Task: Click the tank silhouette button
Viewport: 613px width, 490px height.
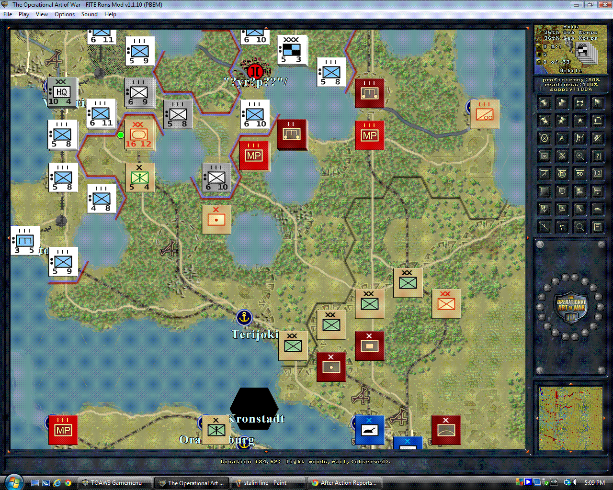Action: pyautogui.click(x=598, y=209)
